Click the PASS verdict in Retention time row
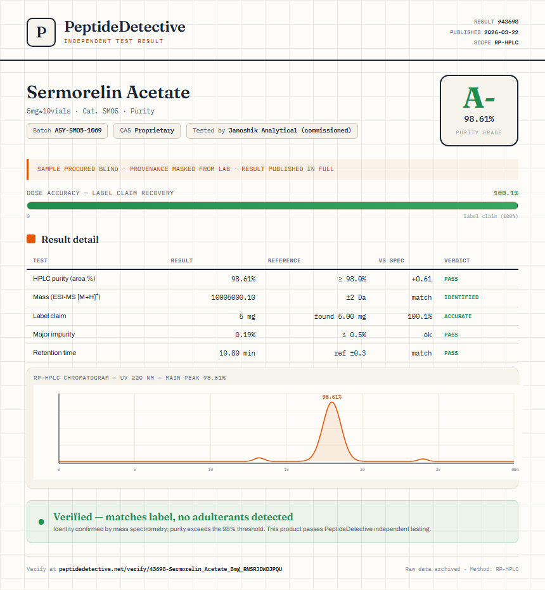Viewport: 545px width, 590px height. (451, 353)
